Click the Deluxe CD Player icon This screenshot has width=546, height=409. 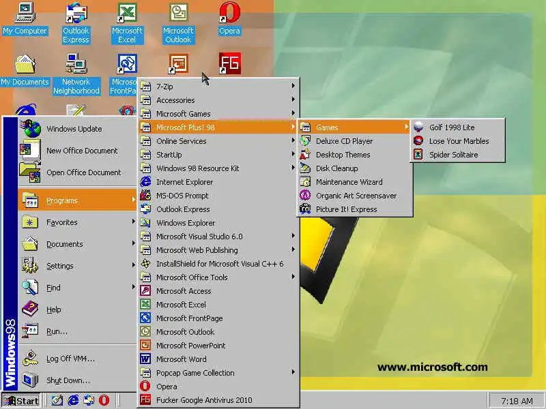[305, 141]
